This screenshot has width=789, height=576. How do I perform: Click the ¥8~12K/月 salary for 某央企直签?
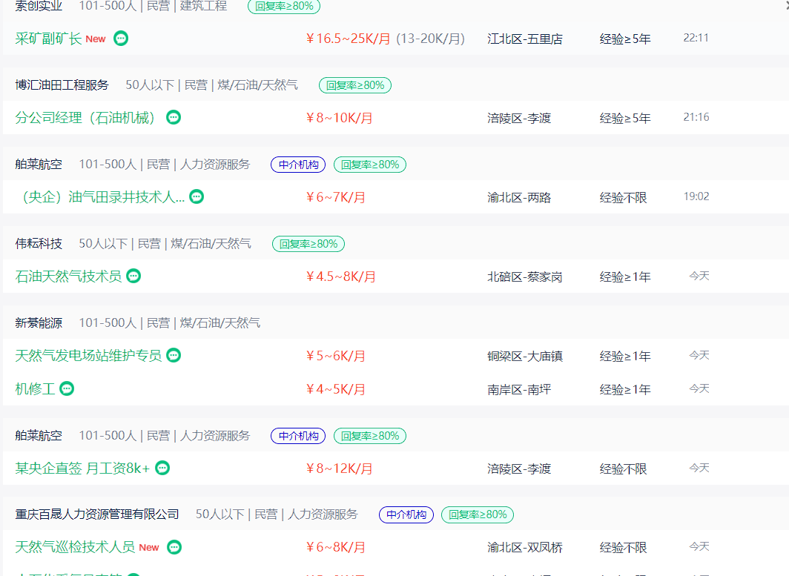point(340,469)
